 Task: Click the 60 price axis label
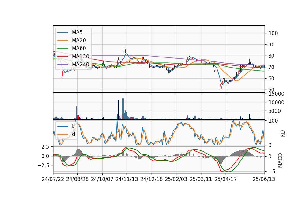click(x=272, y=79)
